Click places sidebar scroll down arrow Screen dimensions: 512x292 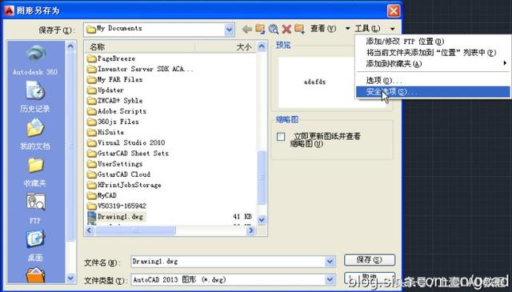(71, 278)
